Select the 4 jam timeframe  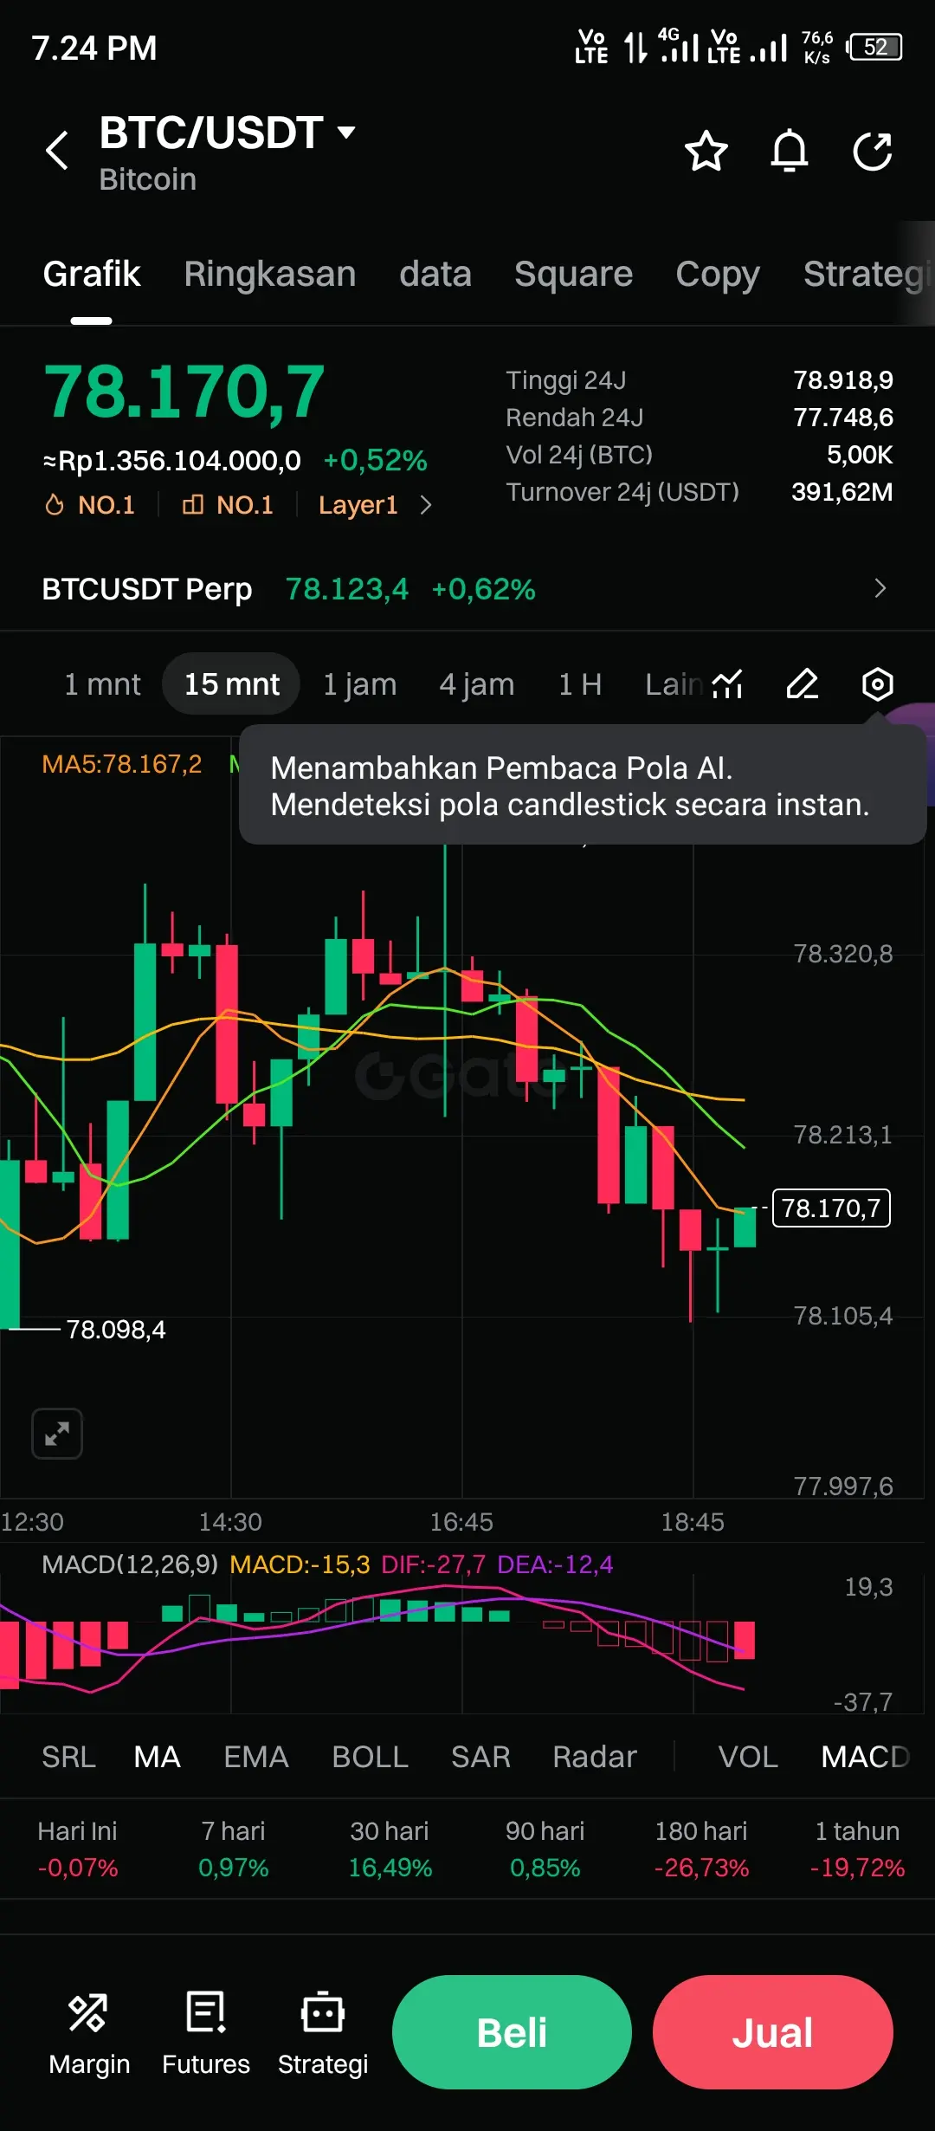click(476, 684)
